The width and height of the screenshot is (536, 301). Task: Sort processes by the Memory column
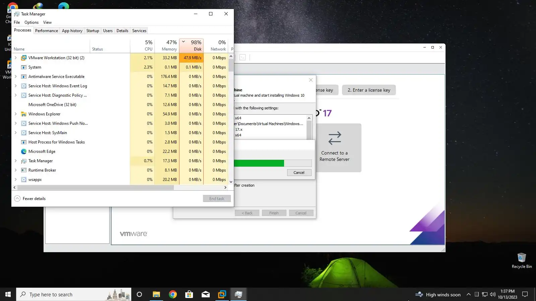[x=167, y=45]
